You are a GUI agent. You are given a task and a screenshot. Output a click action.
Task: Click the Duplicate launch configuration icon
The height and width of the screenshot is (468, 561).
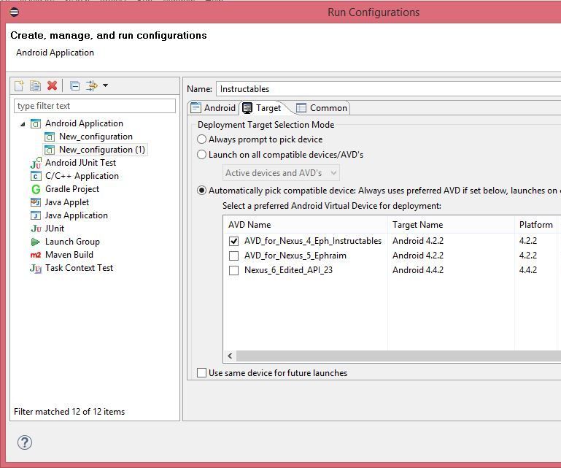tap(36, 85)
